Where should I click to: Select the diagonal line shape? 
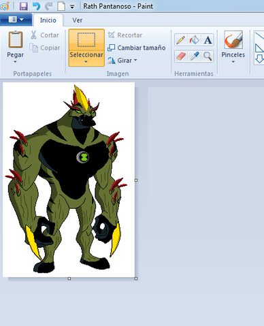(x=259, y=36)
